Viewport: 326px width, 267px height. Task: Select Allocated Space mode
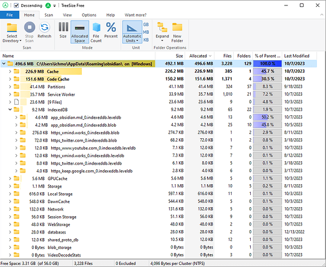(80, 32)
